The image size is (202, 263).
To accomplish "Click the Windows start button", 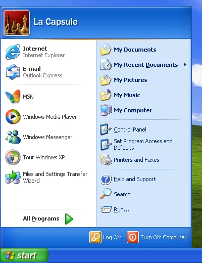I will point(24,255).
